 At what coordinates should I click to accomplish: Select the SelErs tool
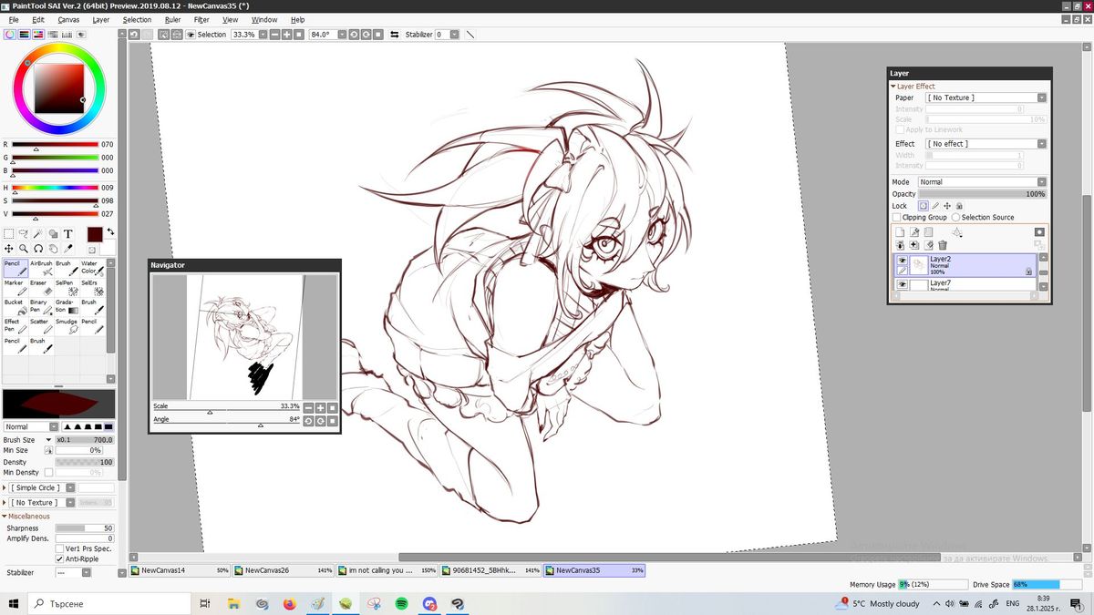92,287
